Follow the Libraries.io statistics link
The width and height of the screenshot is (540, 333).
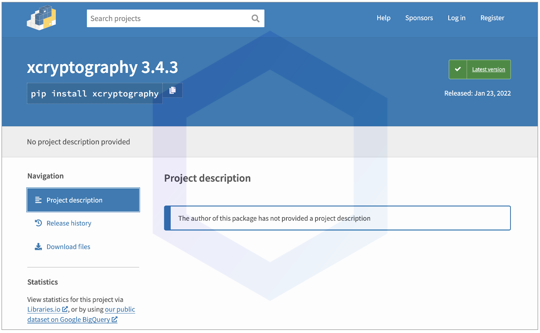click(x=44, y=309)
